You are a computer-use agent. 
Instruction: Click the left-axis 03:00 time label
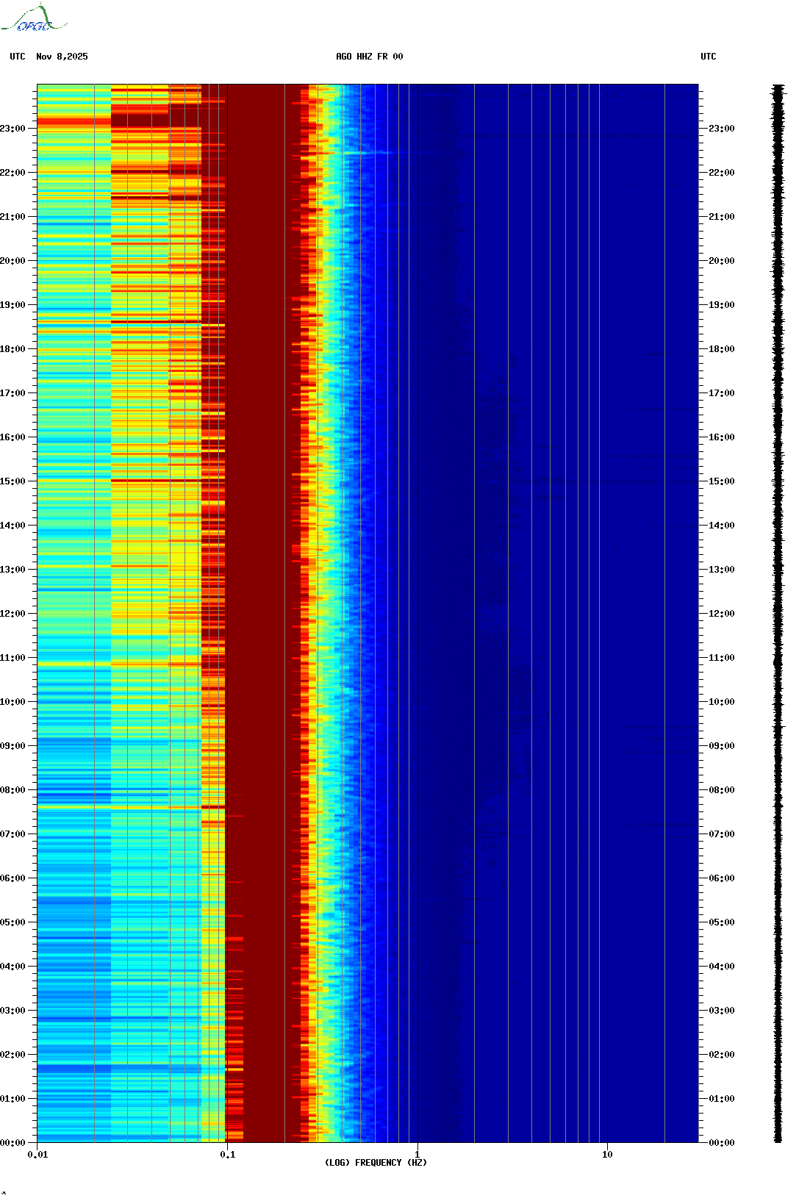pos(12,1011)
